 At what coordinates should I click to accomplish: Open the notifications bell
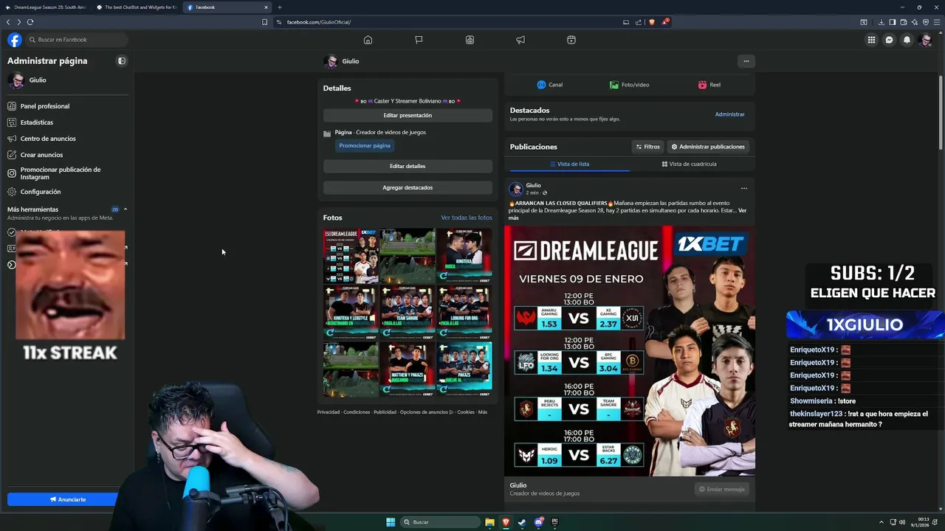pyautogui.click(x=907, y=40)
